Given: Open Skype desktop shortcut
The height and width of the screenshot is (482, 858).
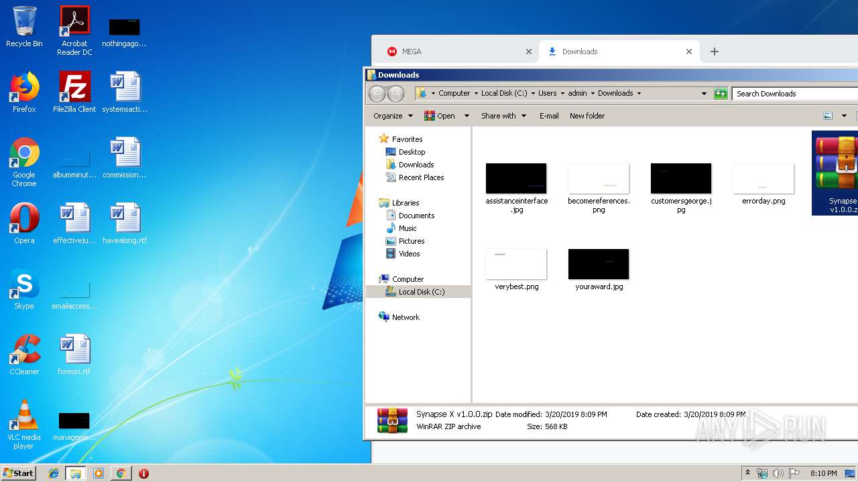Looking at the screenshot, I should click(x=24, y=289).
